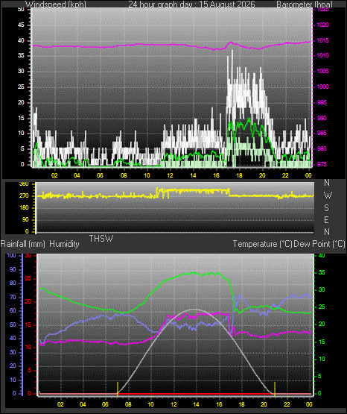
Task: Click the 1000 barometer axis value
Action: click(322, 87)
